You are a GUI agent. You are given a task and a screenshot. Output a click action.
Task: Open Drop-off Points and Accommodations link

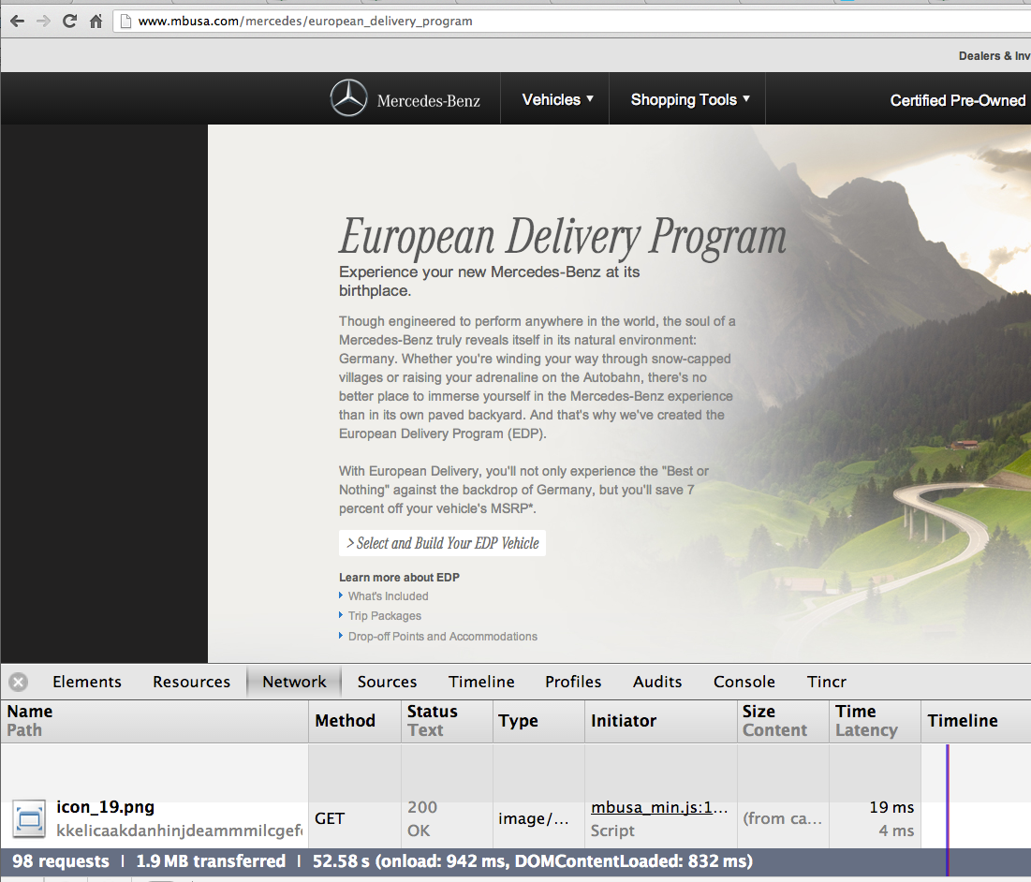(x=442, y=637)
